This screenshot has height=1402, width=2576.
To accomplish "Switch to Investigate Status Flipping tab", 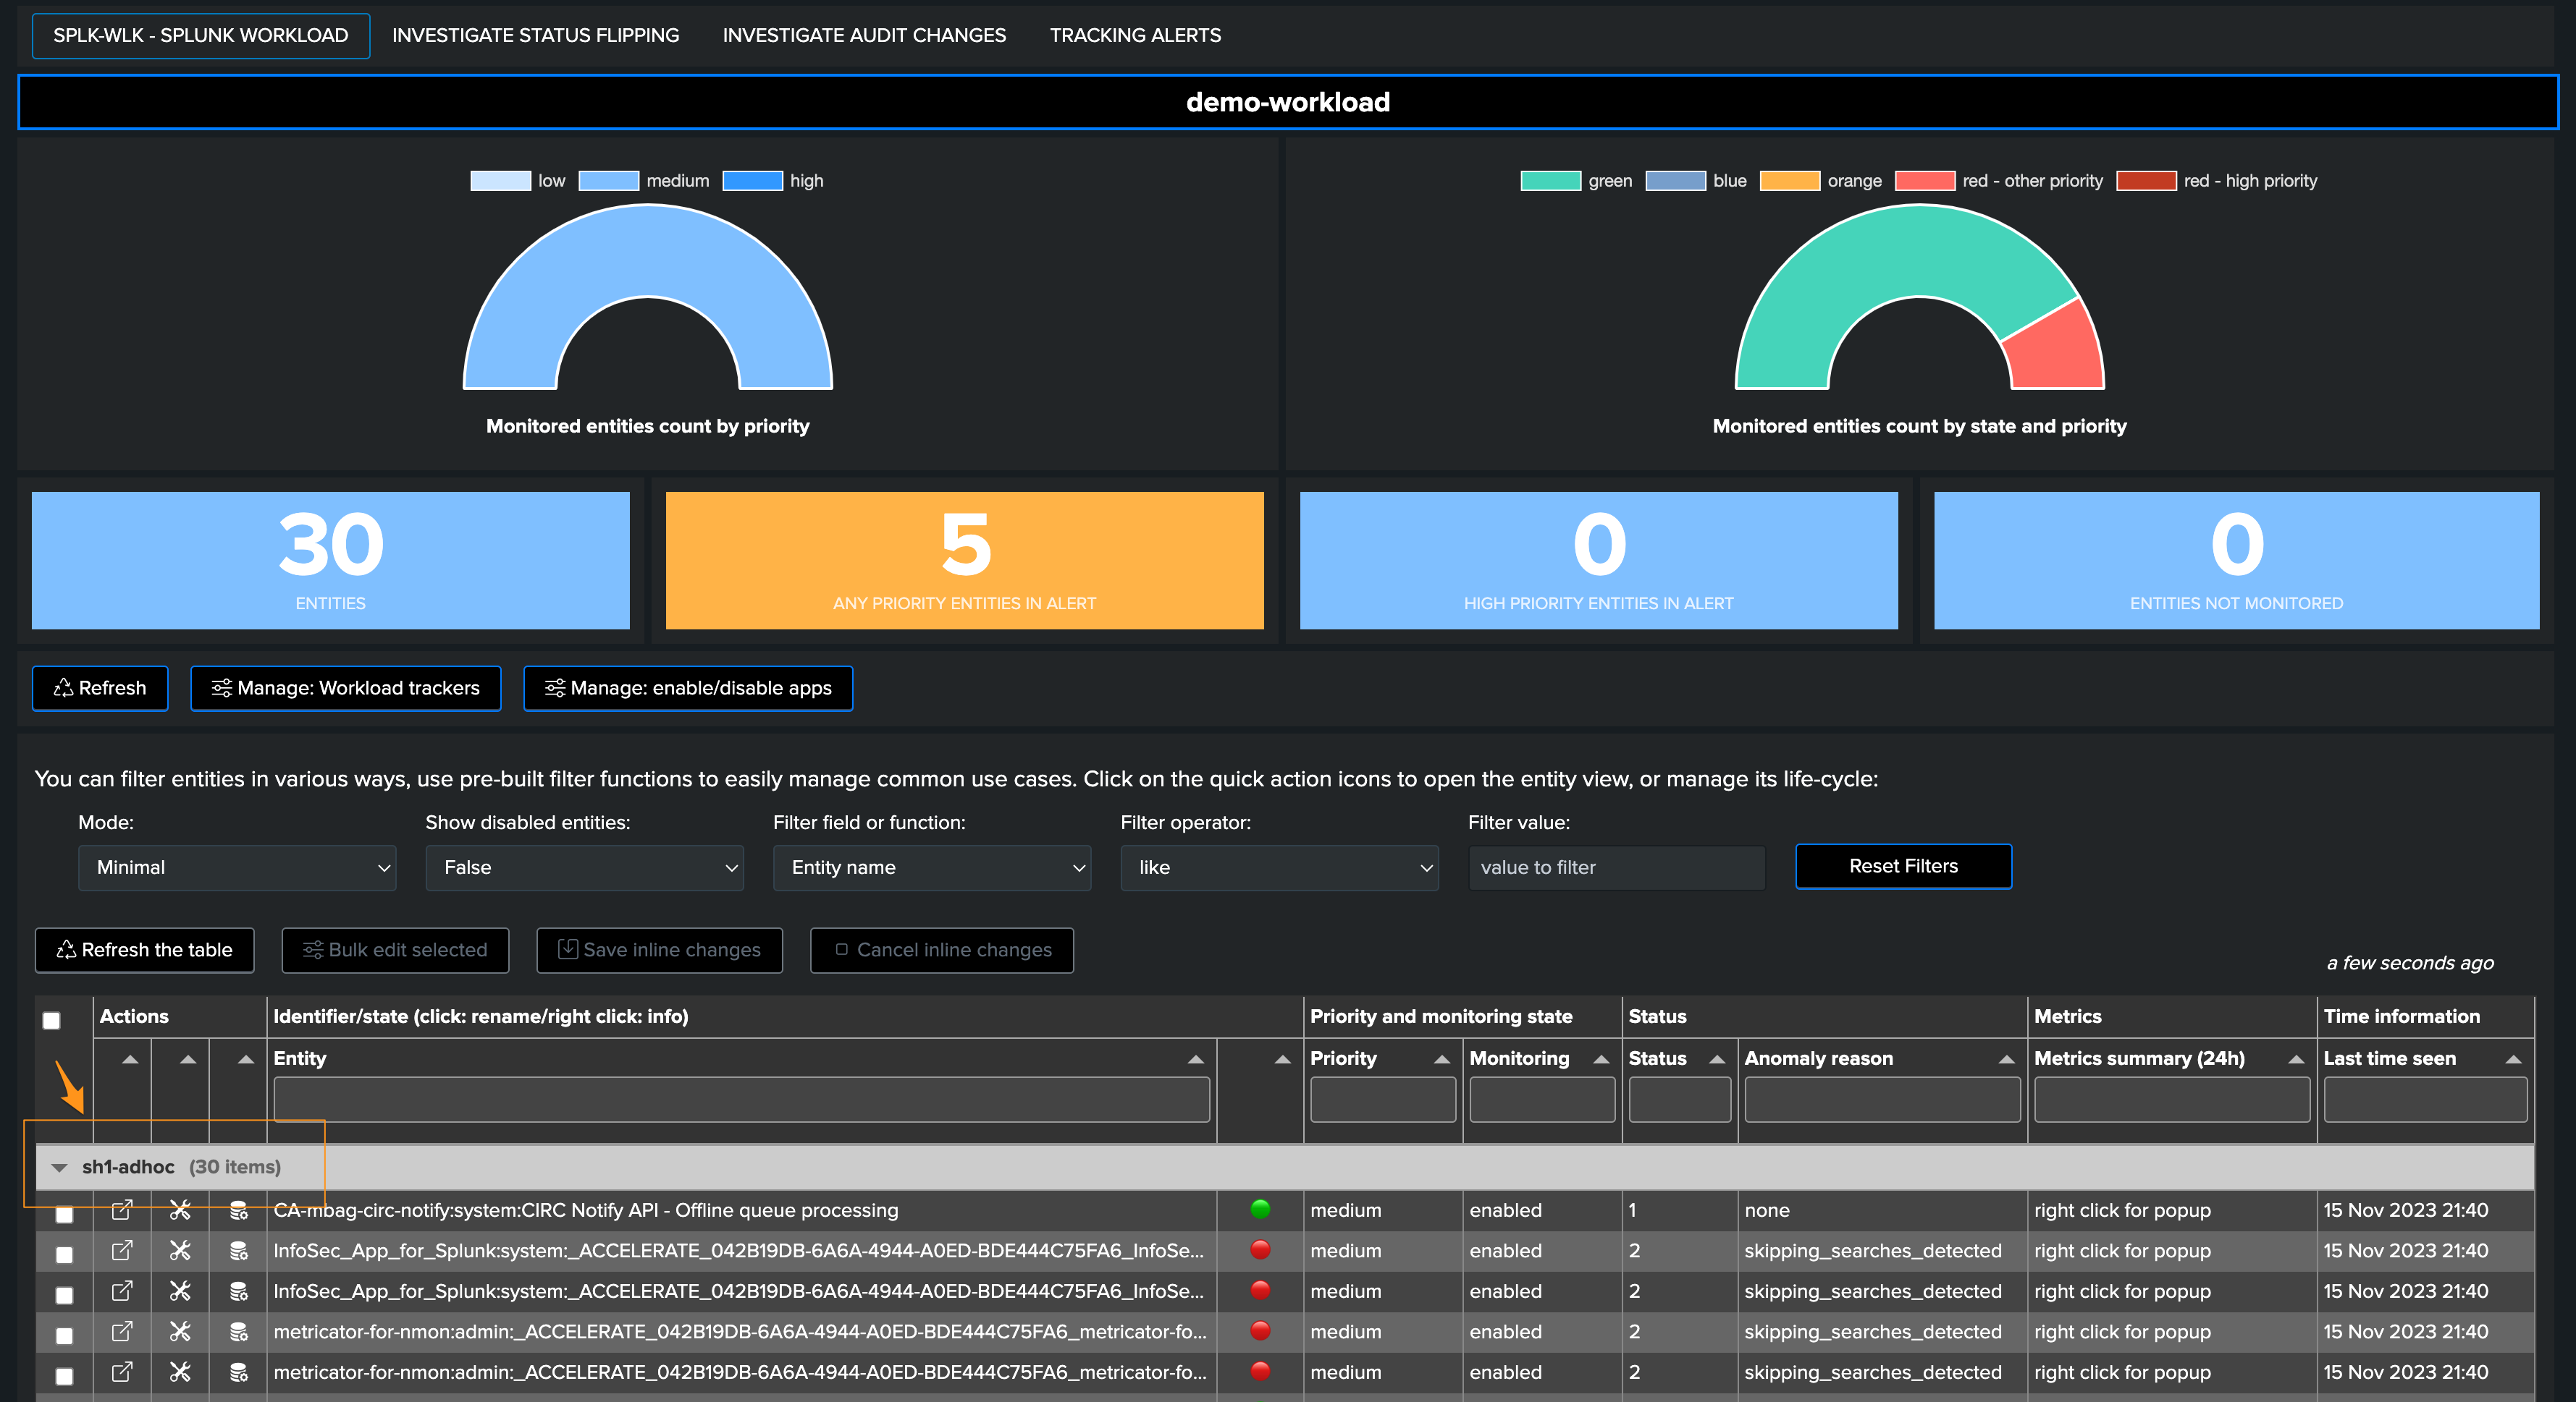I will pos(535,35).
